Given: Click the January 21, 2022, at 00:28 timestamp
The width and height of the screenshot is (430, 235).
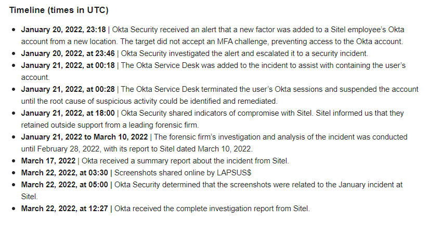Looking at the screenshot, I should 68,89.
